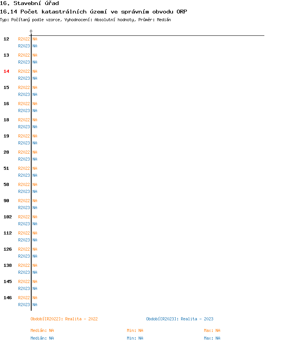Click the blue NA value for row 102
The image size is (289, 345).
(35, 224)
